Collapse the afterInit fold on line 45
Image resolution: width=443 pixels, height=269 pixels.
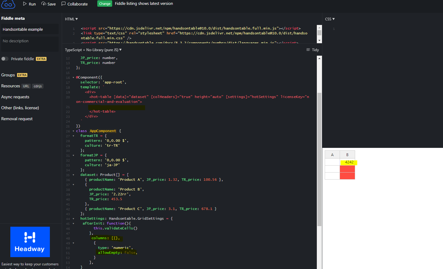click(x=73, y=224)
